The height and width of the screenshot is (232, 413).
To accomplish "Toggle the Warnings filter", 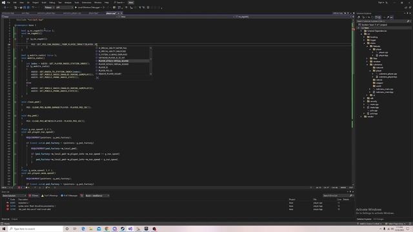I will tap(50, 196).
